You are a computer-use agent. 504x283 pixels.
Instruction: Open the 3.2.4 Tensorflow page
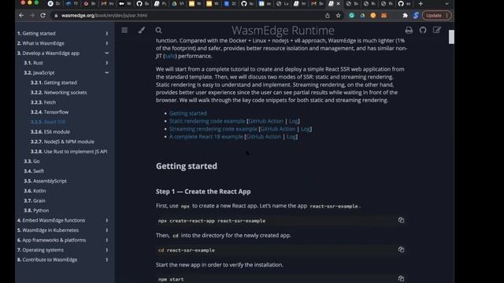tap(50, 112)
